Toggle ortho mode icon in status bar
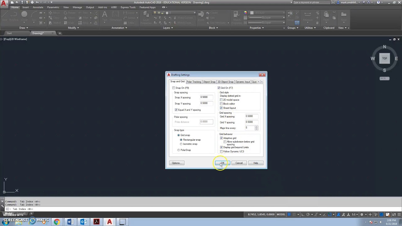The image size is (402, 226). pos(302,214)
